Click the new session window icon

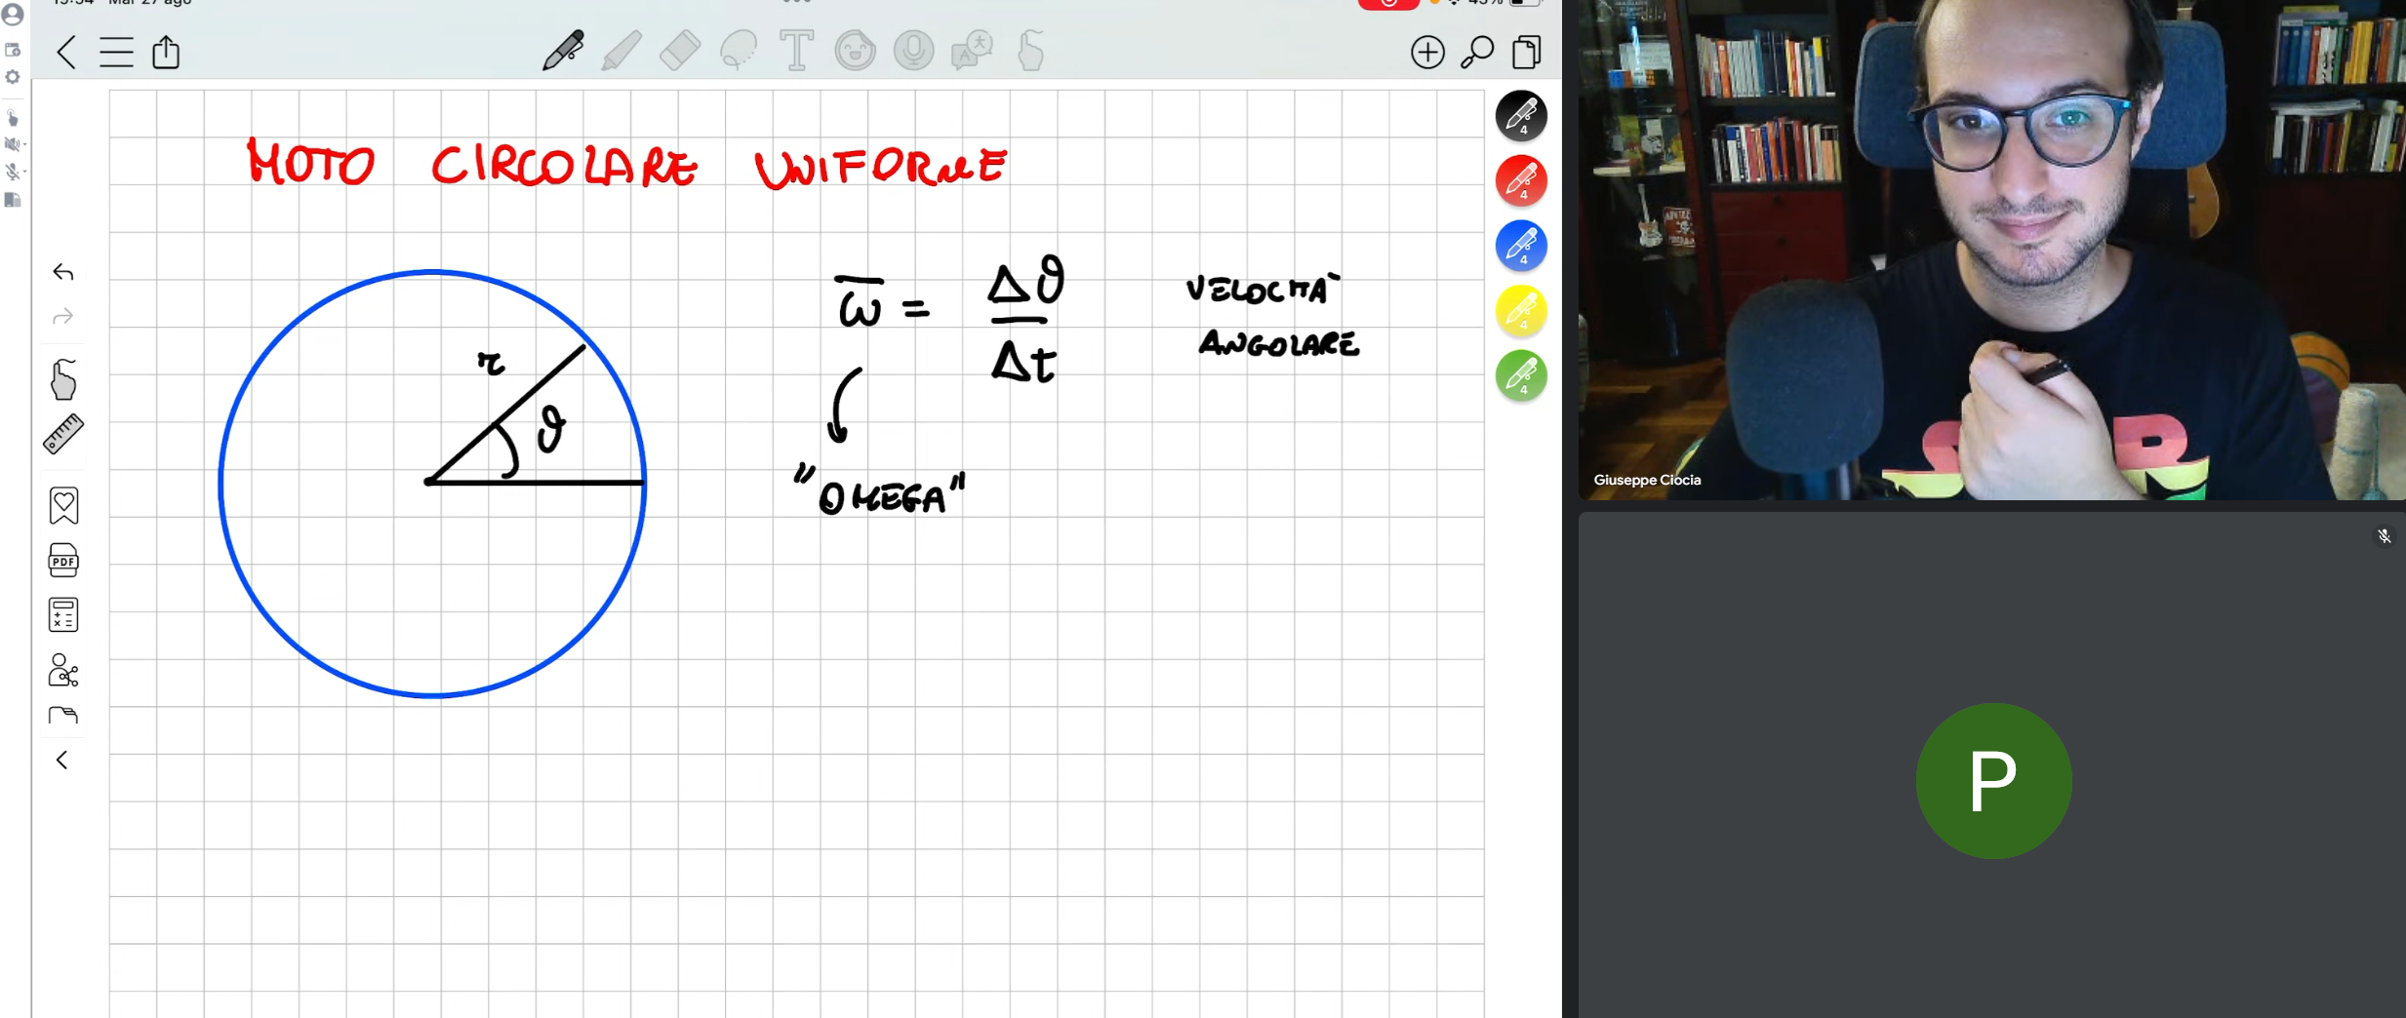pyautogui.click(x=13, y=50)
